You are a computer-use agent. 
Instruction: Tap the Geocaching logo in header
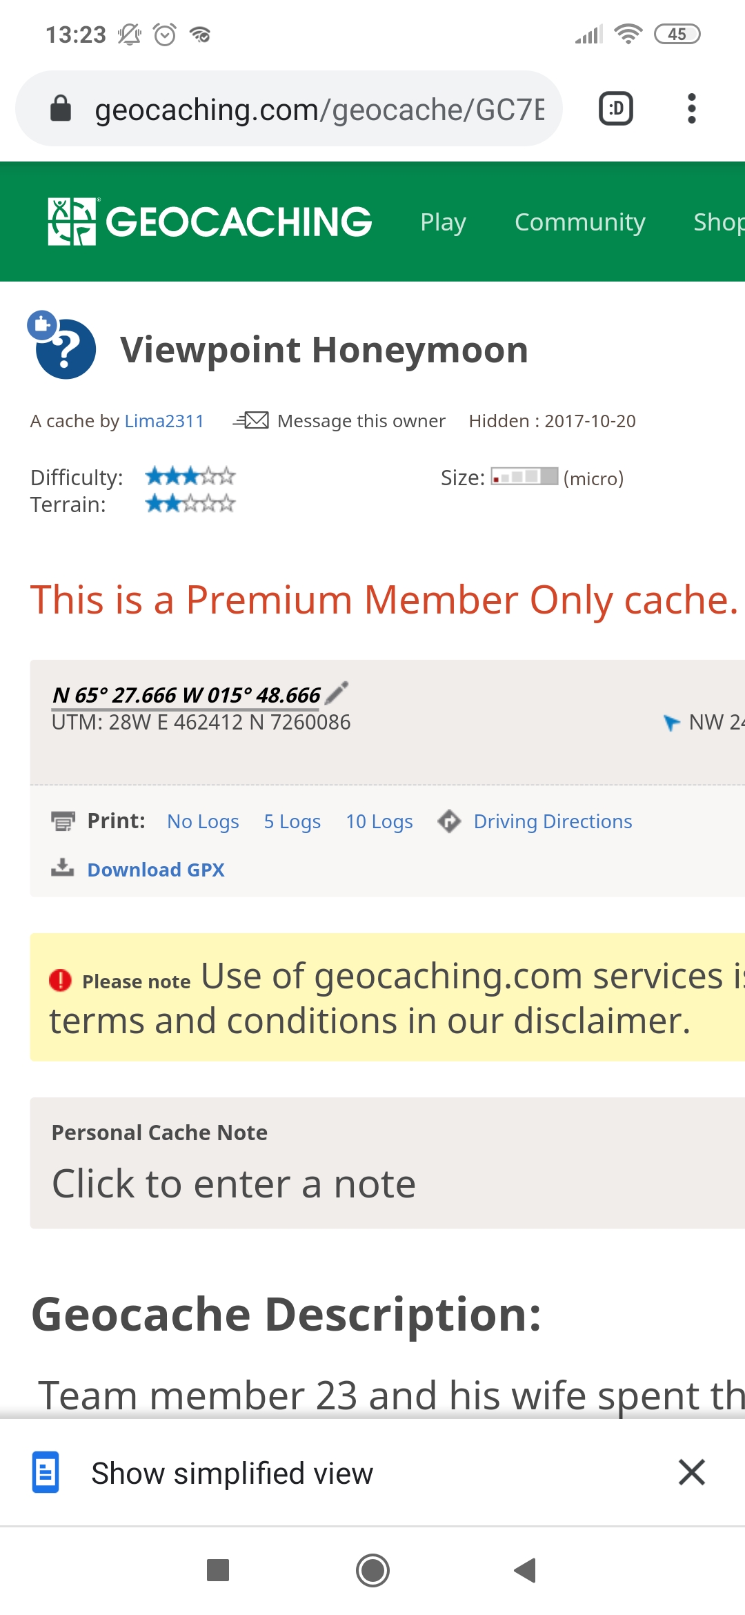tap(210, 222)
